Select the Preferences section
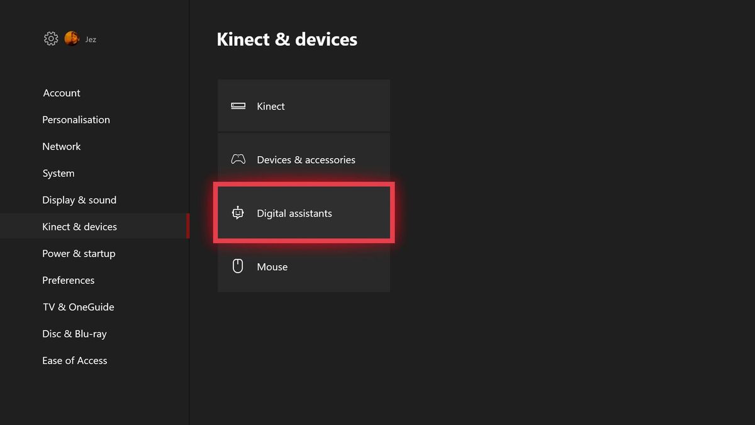The image size is (755, 425). pyautogui.click(x=68, y=280)
